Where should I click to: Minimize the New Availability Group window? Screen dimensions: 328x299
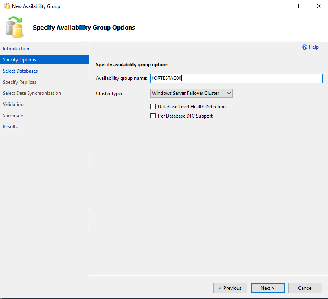click(283, 6)
